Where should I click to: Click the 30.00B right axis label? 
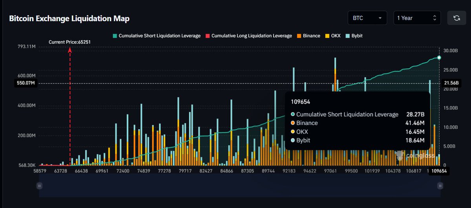tap(451, 51)
